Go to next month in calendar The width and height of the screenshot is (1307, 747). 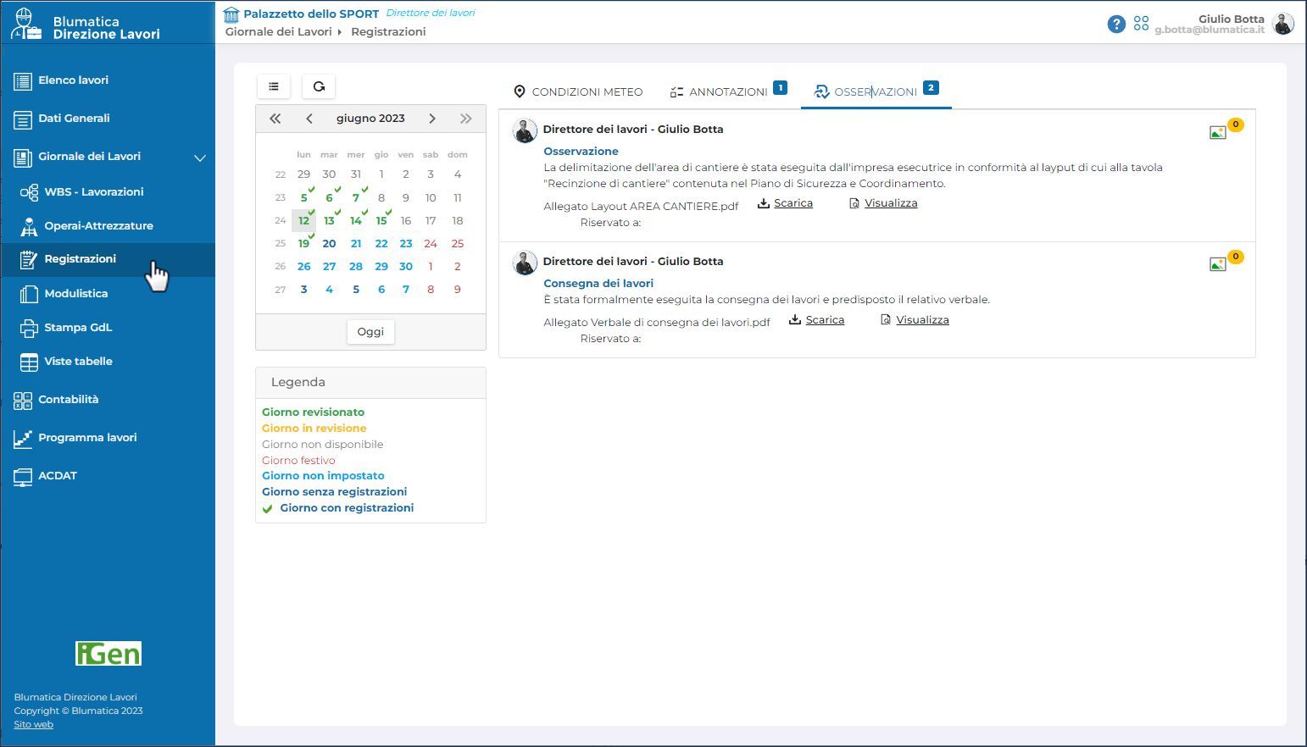(432, 119)
